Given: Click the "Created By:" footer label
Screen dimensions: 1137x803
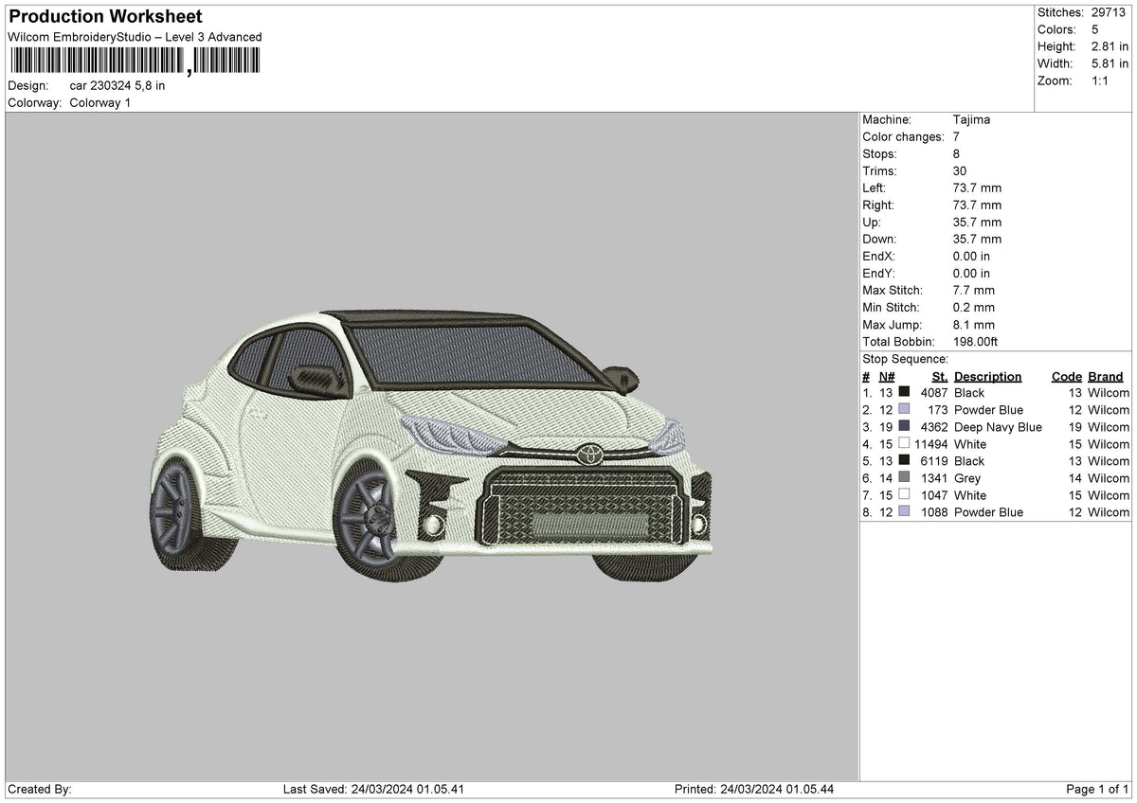Looking at the screenshot, I should [x=40, y=789].
